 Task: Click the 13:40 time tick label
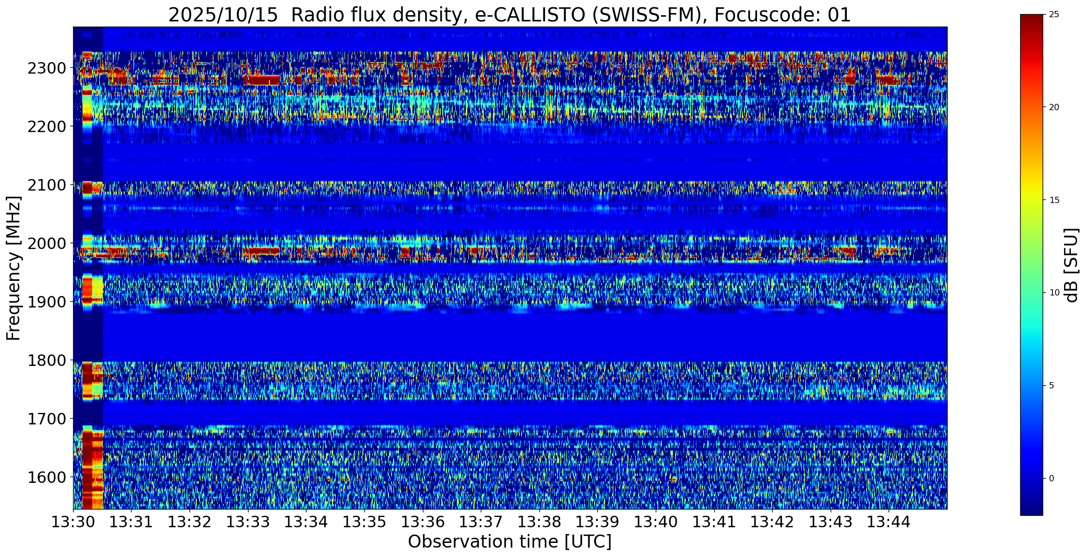pos(656,522)
